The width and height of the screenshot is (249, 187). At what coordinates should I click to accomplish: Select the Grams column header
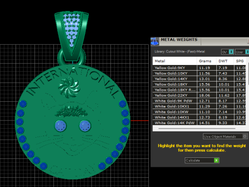pos(206,61)
